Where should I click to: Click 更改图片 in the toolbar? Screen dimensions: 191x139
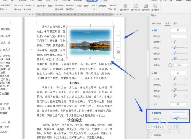[70, 5]
